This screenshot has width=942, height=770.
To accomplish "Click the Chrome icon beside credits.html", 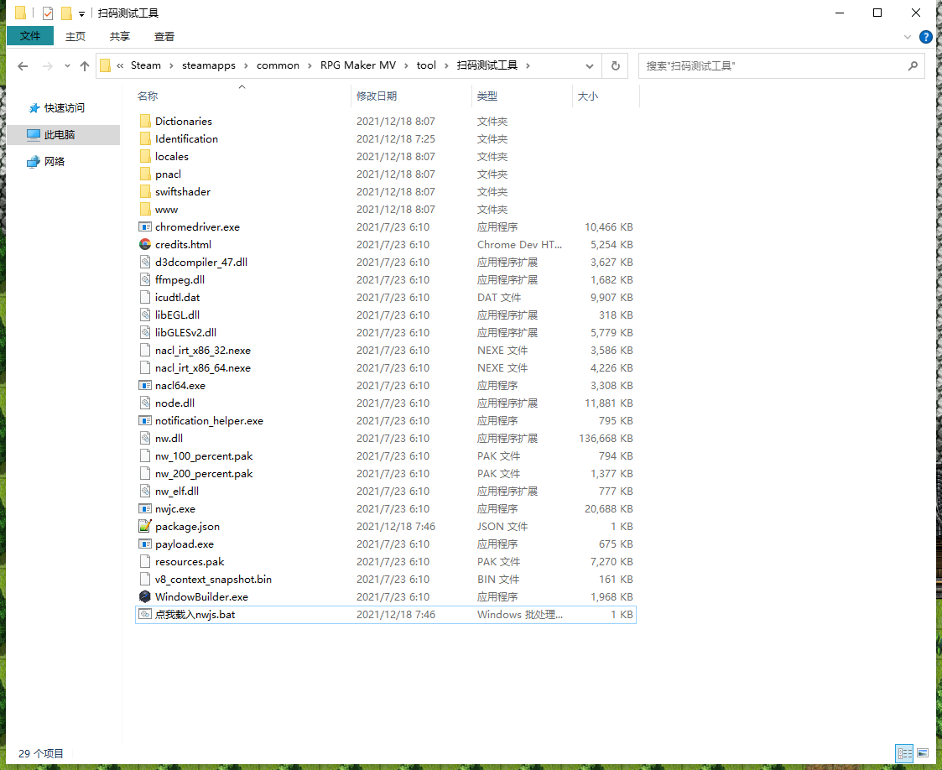I will pos(145,244).
